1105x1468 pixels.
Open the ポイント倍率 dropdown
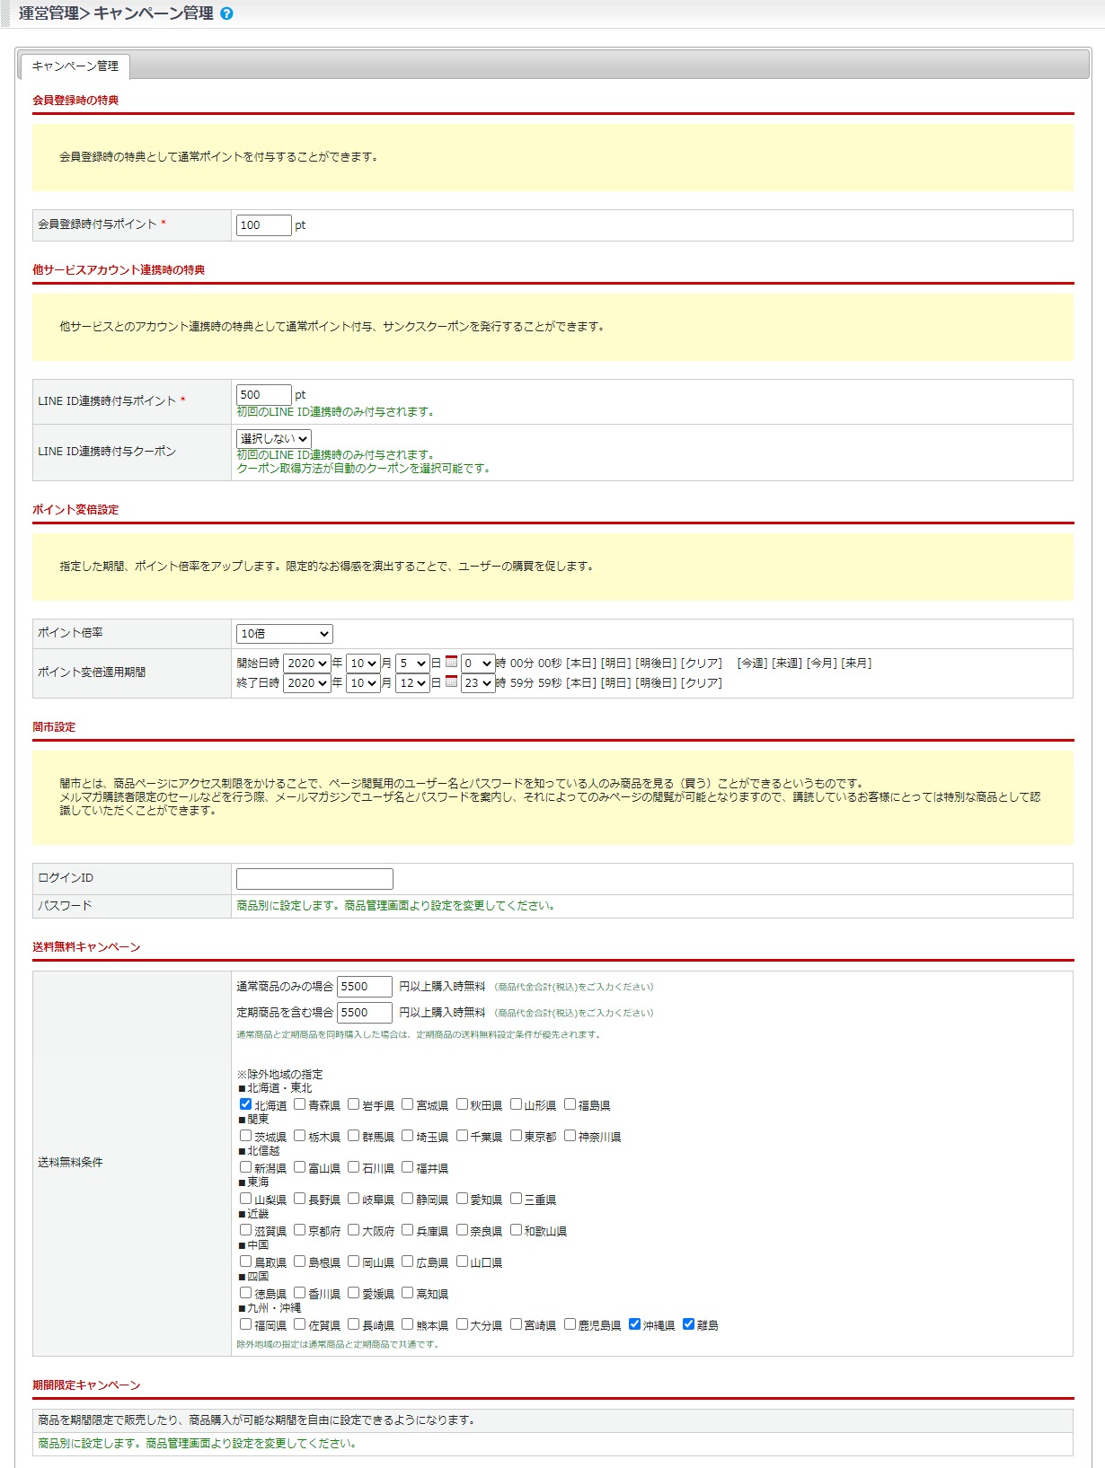point(284,634)
